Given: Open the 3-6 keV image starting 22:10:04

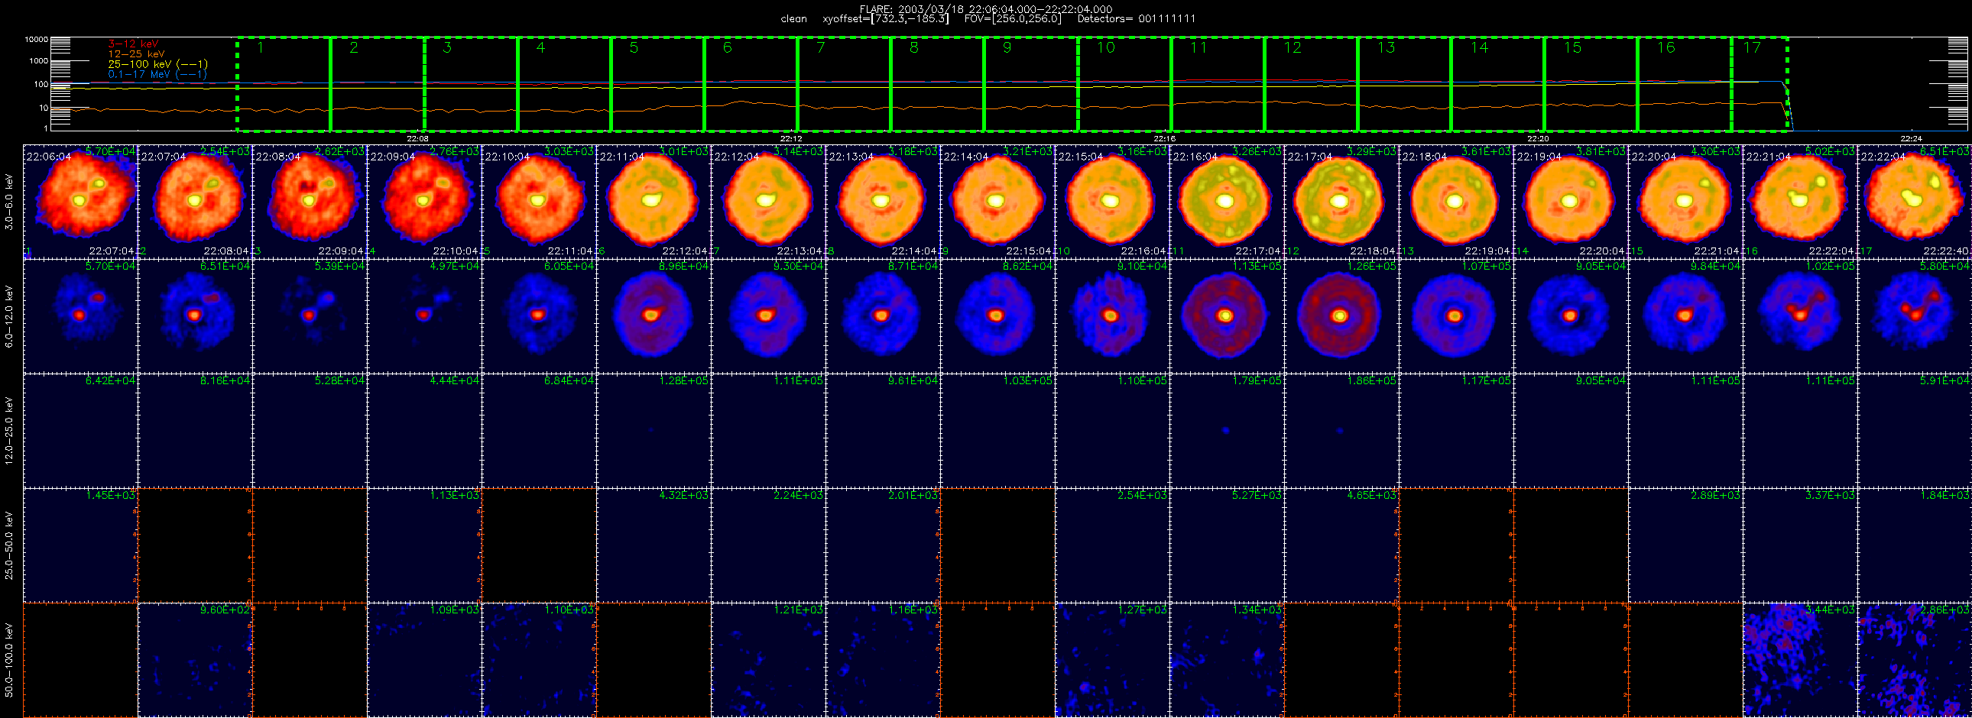Looking at the screenshot, I should 540,201.
